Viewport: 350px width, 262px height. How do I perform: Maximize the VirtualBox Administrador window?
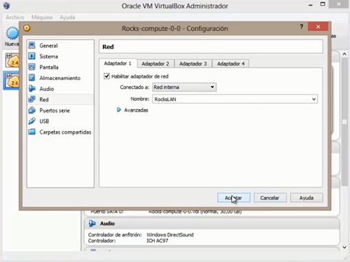(x=322, y=5)
